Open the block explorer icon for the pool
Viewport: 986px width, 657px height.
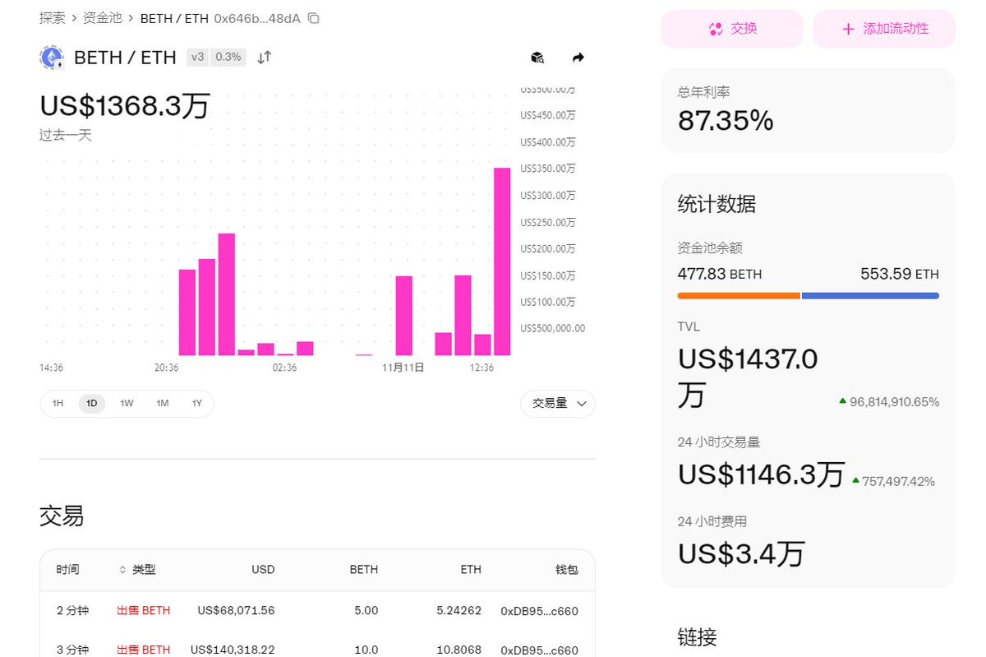pyautogui.click(x=537, y=58)
